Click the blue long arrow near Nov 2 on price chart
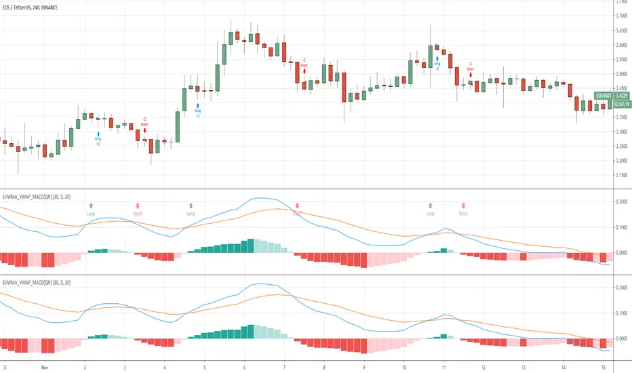The height and width of the screenshot is (373, 632). click(x=98, y=134)
